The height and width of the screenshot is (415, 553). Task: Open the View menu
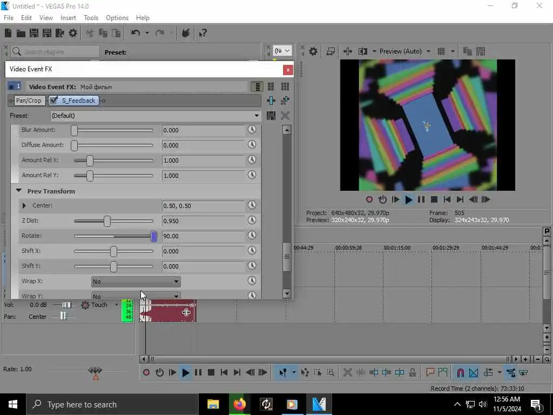click(46, 18)
